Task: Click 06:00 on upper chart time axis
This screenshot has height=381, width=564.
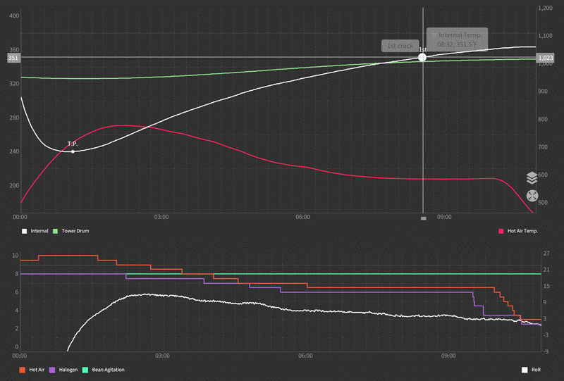Action: click(303, 217)
